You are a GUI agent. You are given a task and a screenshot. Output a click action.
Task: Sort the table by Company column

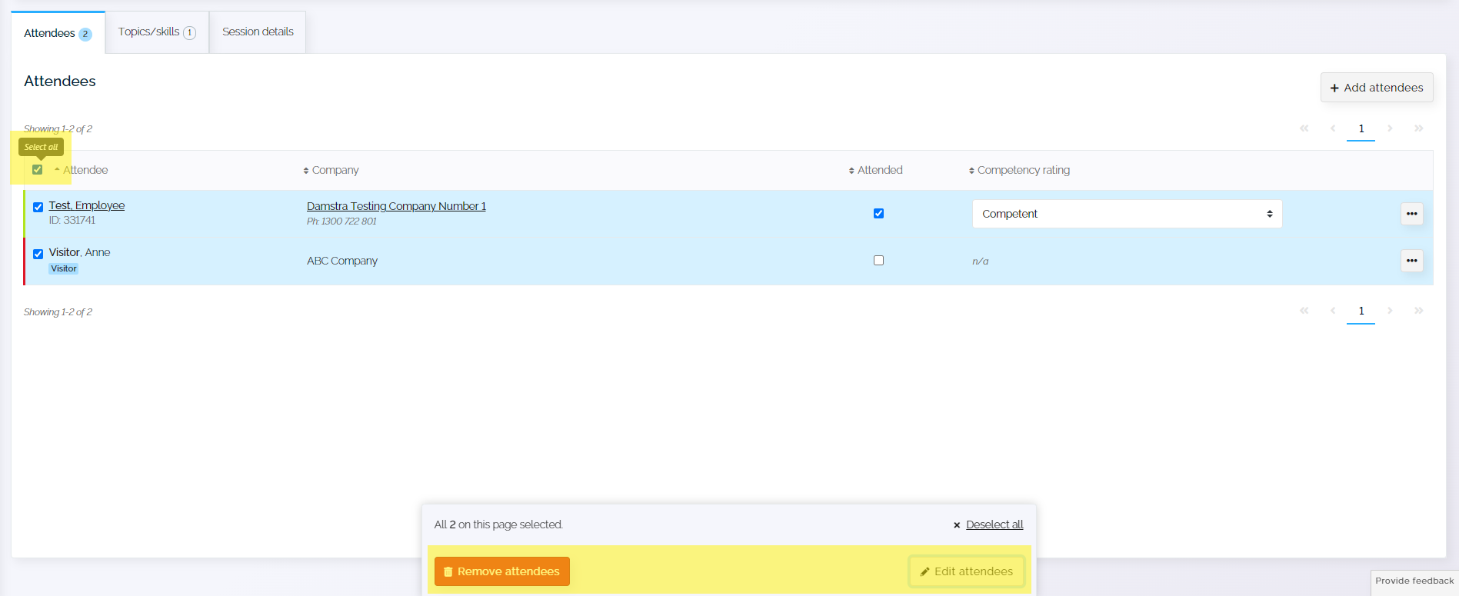[331, 170]
